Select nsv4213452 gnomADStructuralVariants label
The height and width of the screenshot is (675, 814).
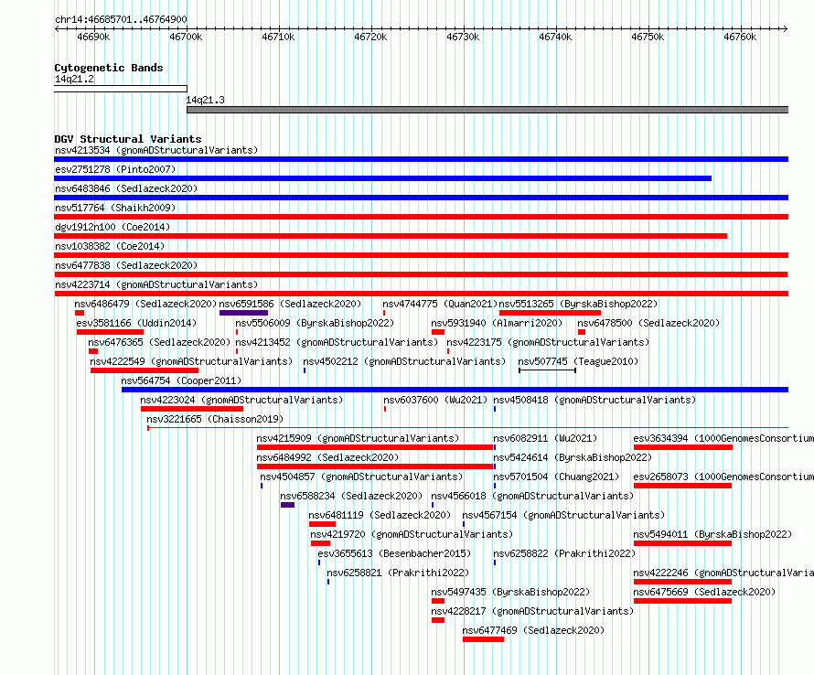tap(337, 342)
